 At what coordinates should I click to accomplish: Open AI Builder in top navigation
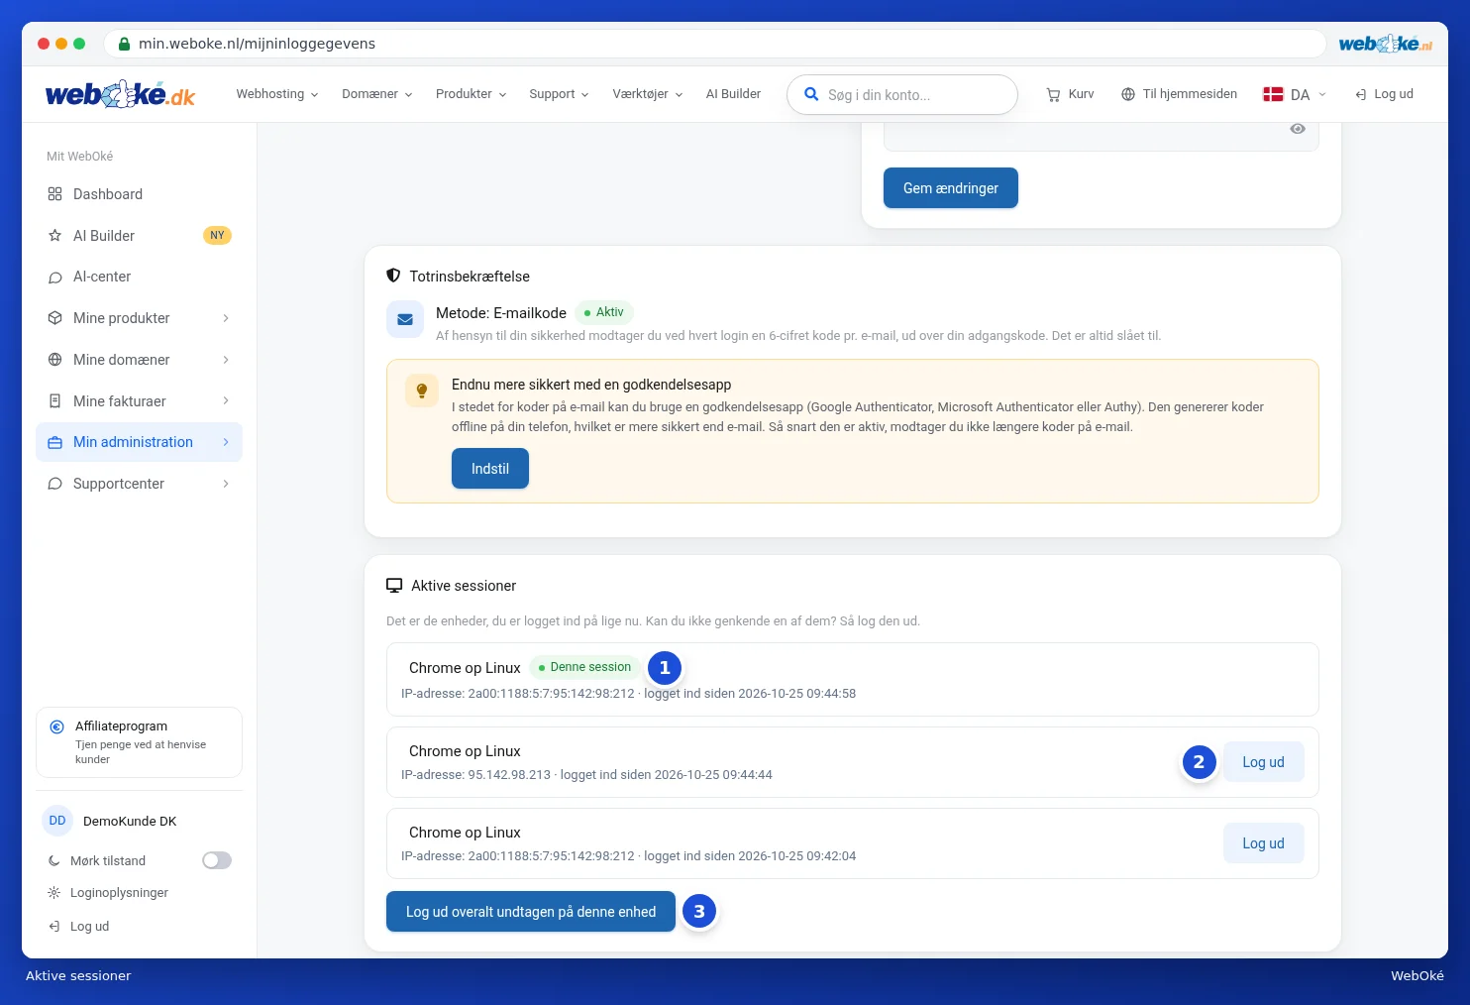(x=733, y=94)
